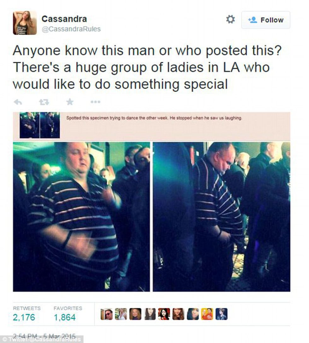This screenshot has width=309, height=343.
Task: Open the gear settings menu
Action: click(230, 19)
